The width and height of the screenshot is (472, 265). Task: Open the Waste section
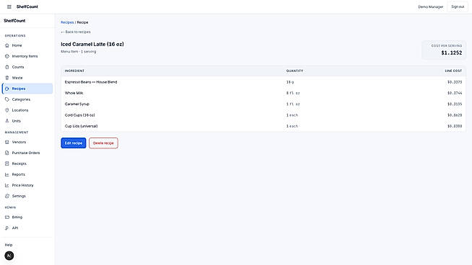pos(27,78)
